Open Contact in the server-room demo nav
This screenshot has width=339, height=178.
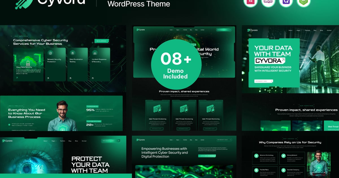329,30
